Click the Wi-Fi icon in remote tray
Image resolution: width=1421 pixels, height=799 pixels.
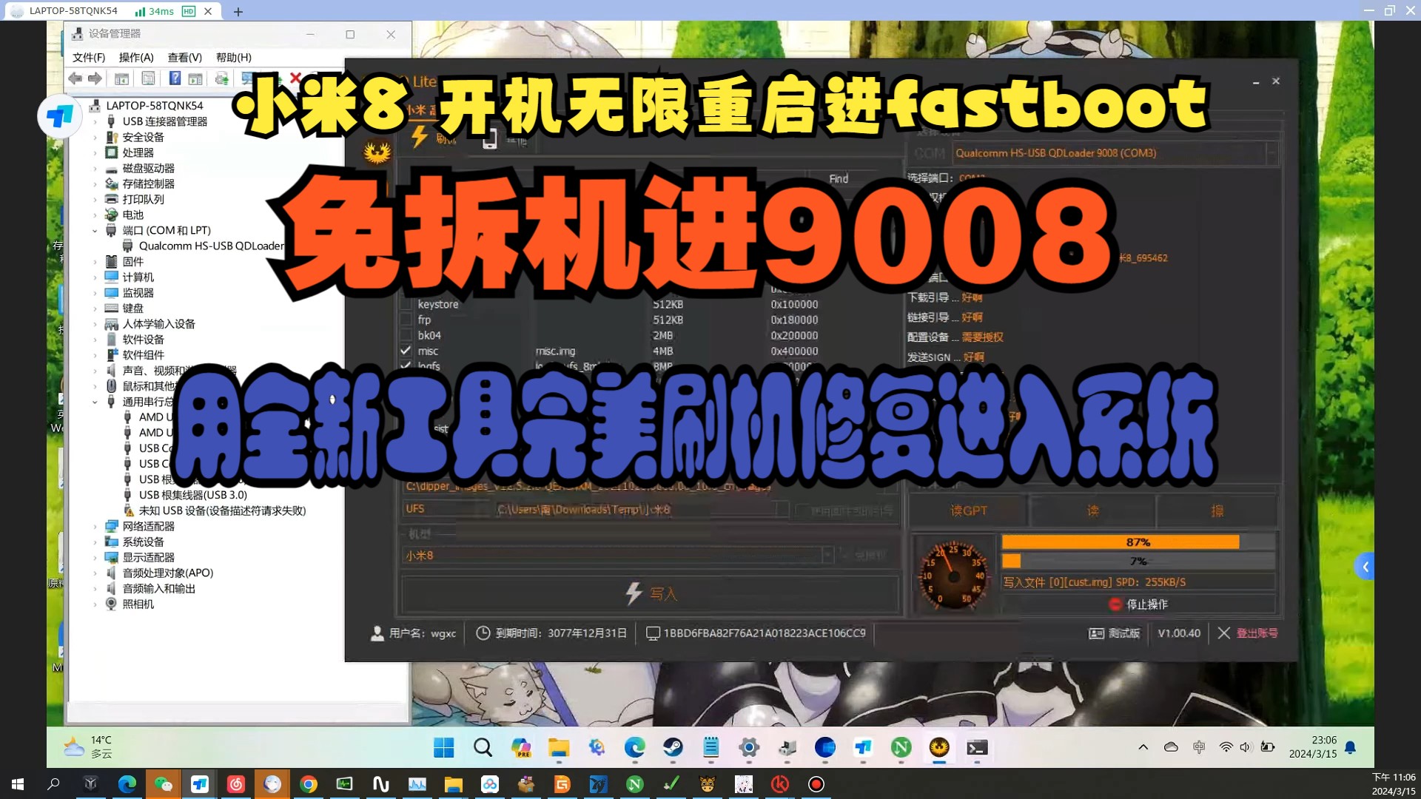[1226, 747]
